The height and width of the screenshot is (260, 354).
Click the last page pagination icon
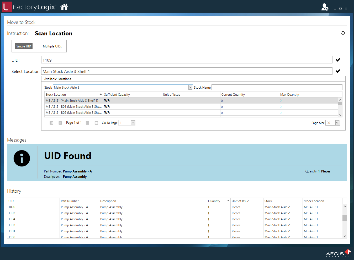point(96,123)
